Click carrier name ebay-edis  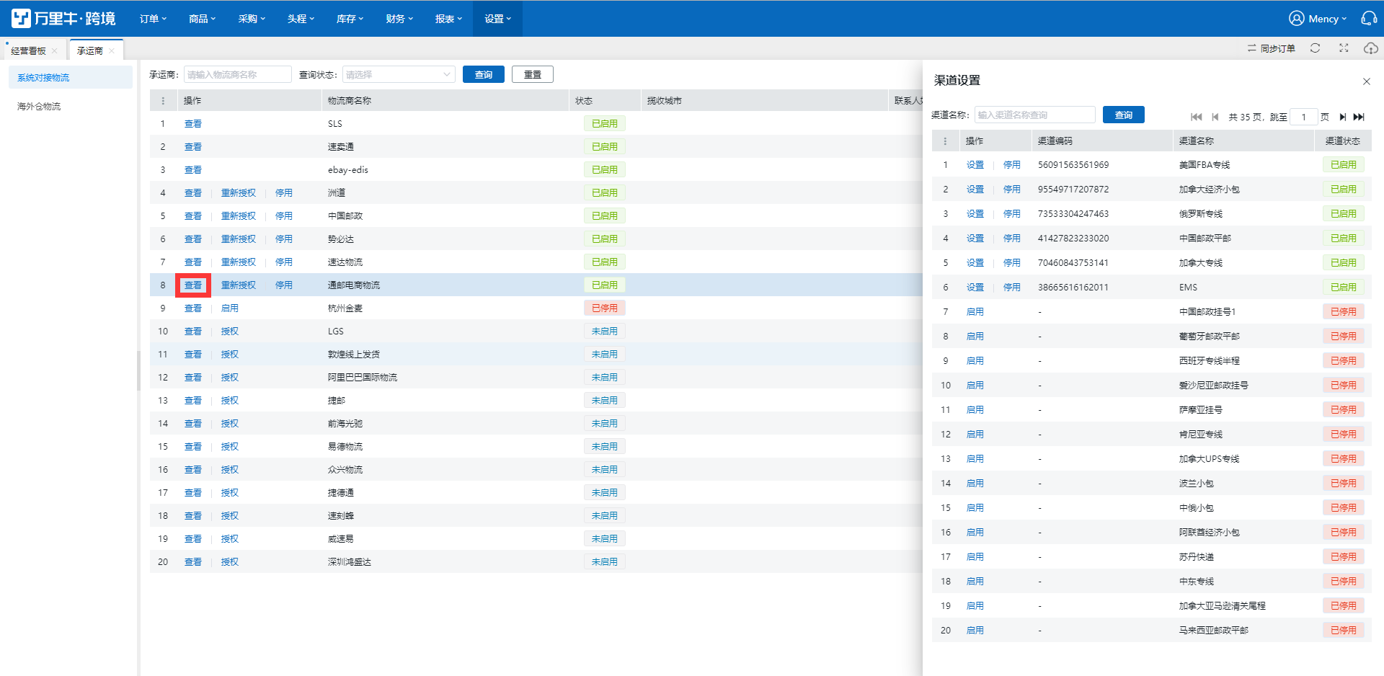(348, 170)
